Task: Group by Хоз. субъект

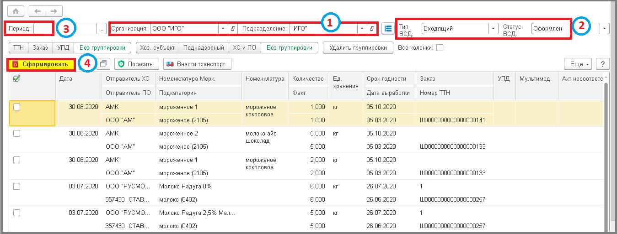Action: pos(157,47)
